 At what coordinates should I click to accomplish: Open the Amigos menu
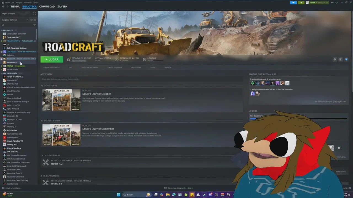[x=19, y=2]
